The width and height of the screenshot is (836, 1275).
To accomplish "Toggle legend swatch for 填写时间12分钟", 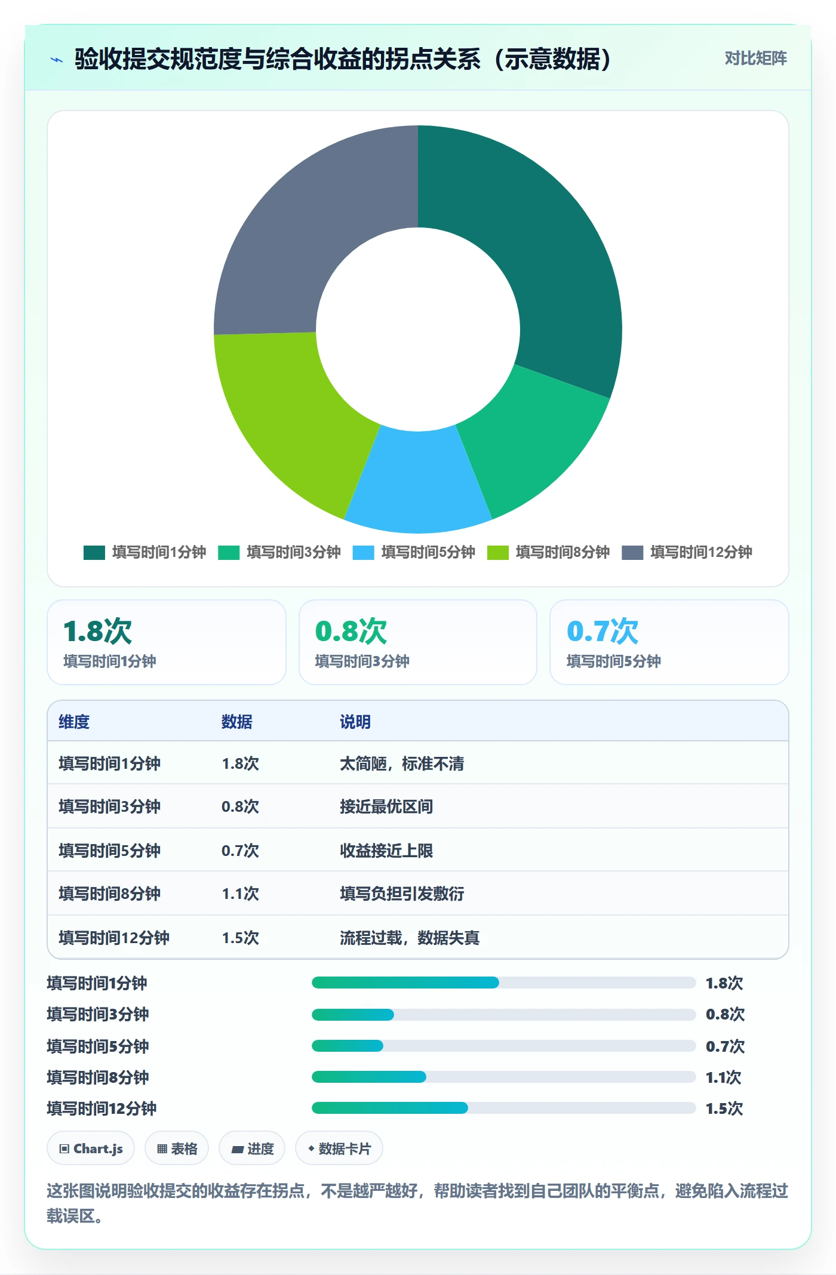I will pos(632,553).
